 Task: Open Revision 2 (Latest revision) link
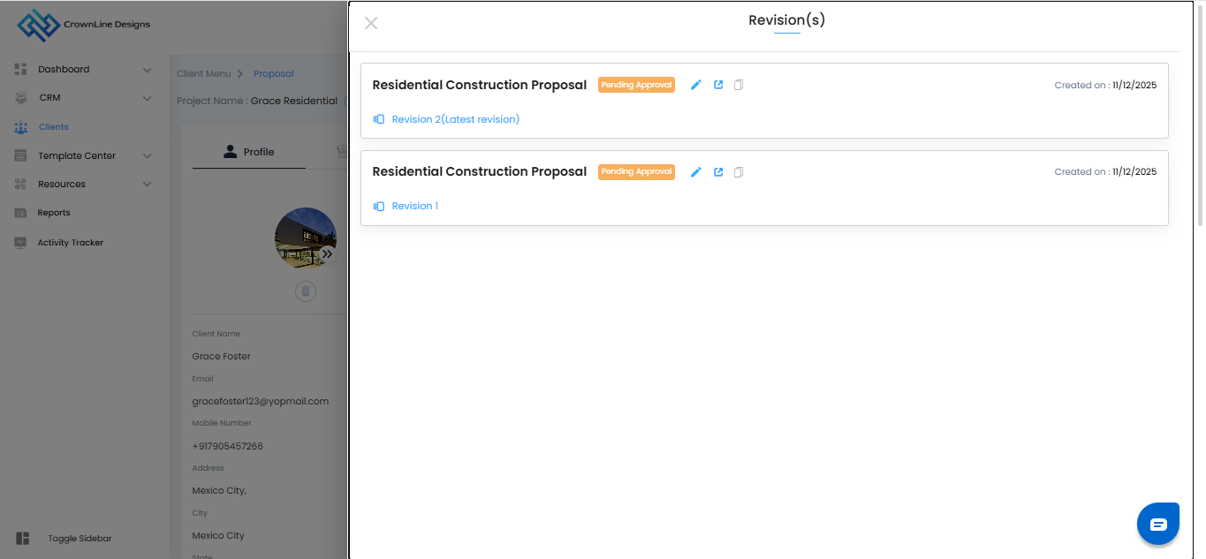click(x=455, y=119)
